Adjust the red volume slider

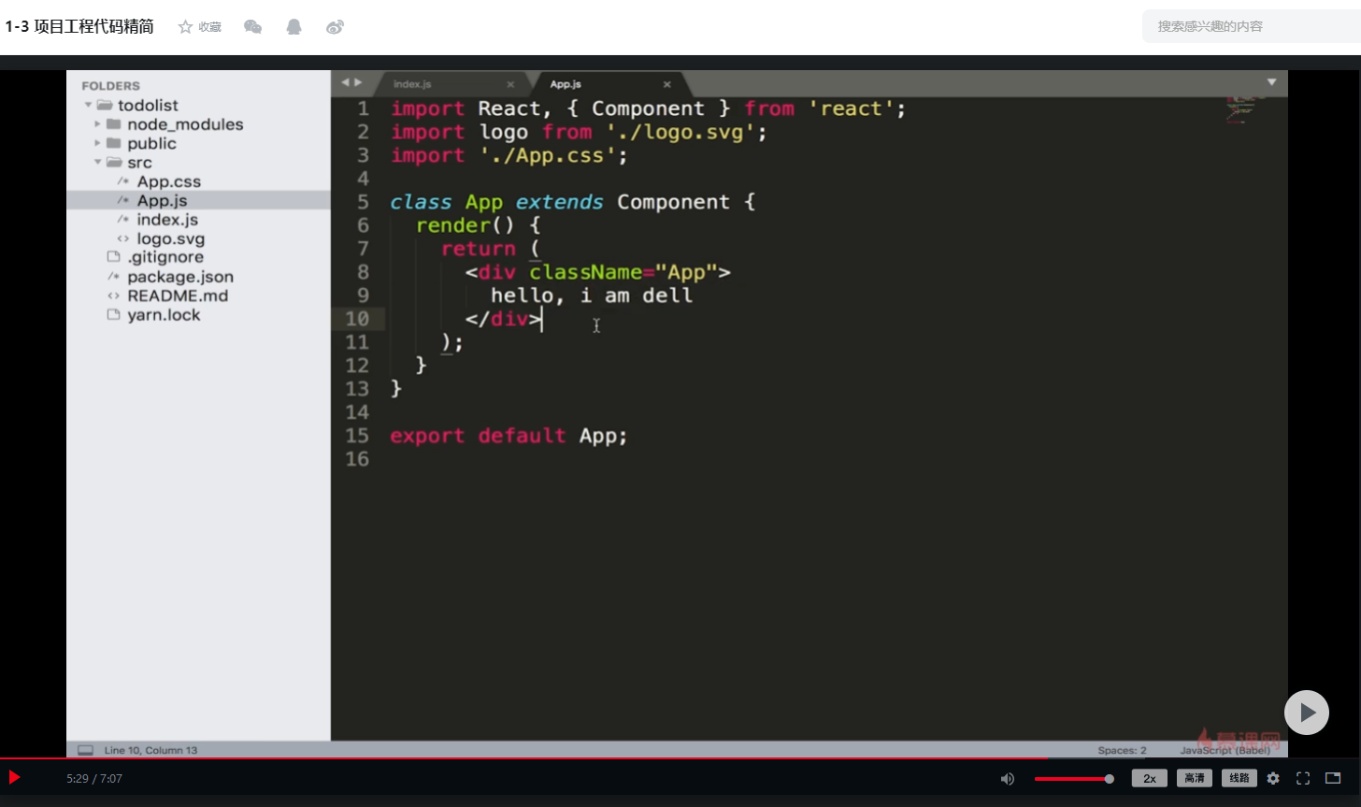tap(1074, 778)
